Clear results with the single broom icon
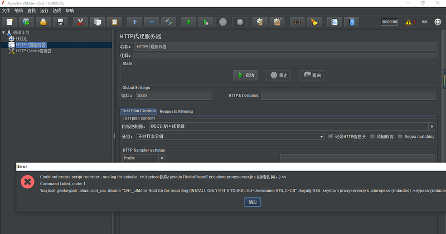The image size is (446, 234). click(260, 22)
